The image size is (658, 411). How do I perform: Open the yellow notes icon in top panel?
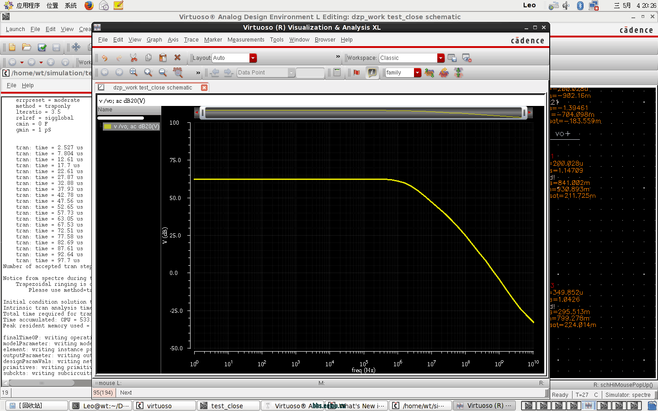click(x=118, y=5)
